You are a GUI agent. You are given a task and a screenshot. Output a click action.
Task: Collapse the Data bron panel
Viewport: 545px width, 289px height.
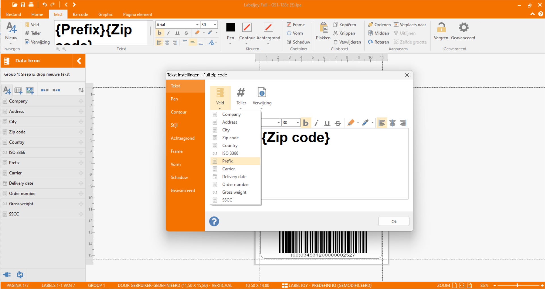click(x=79, y=61)
